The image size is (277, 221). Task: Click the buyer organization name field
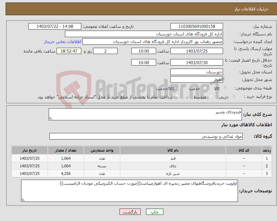tap(144, 34)
